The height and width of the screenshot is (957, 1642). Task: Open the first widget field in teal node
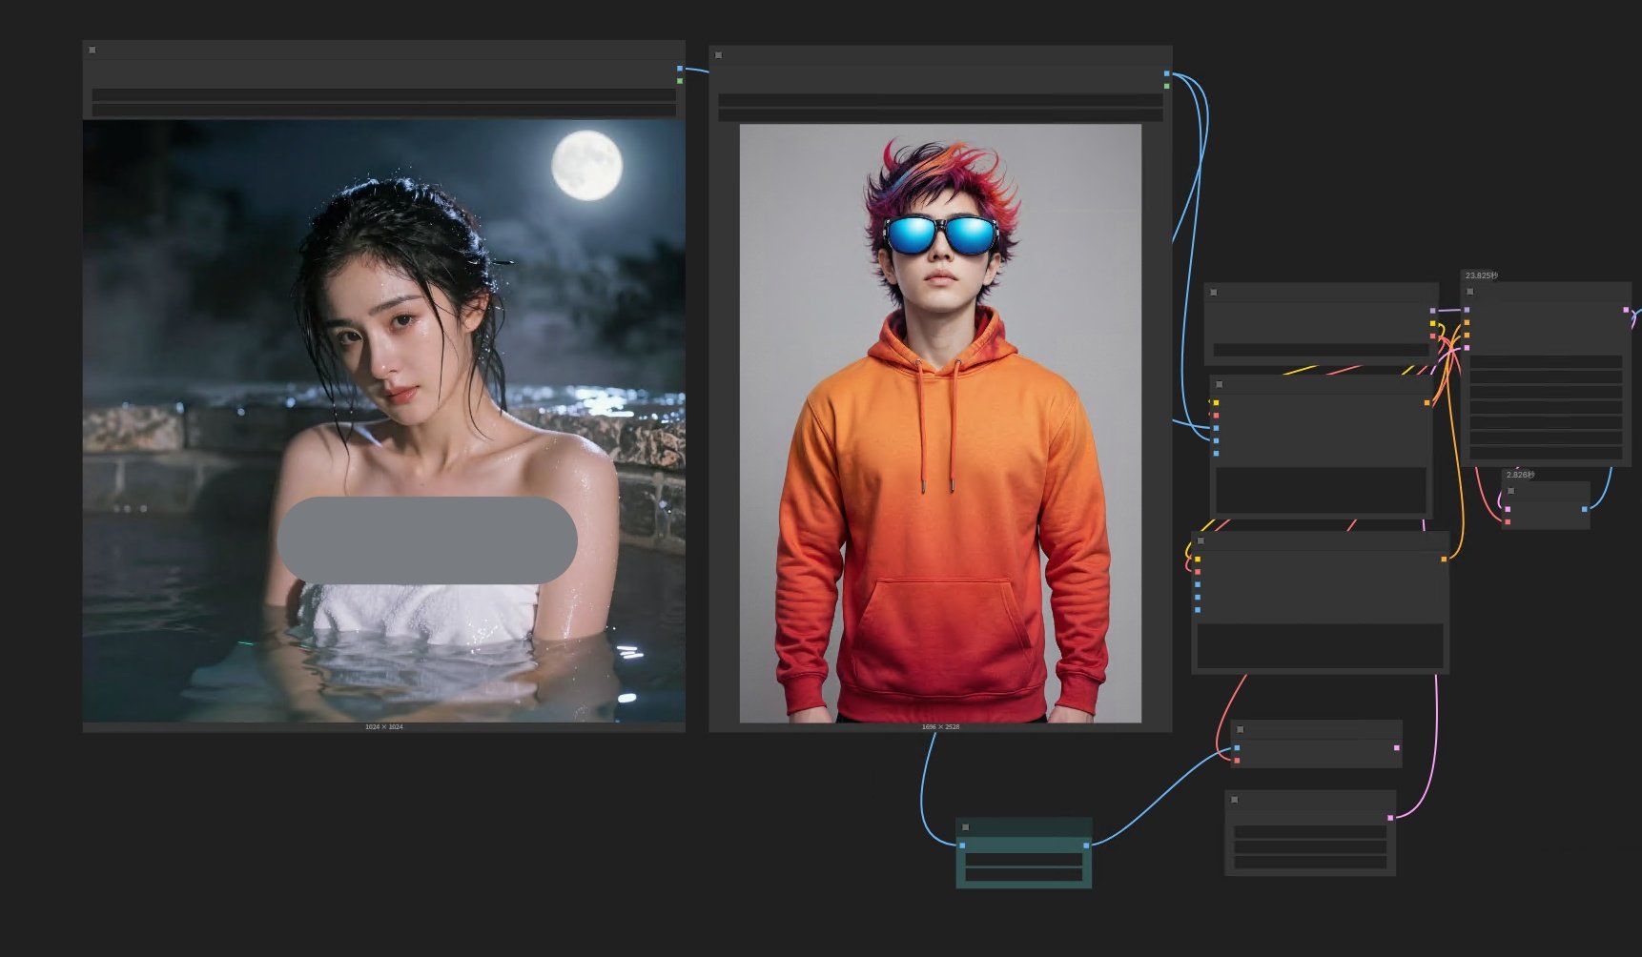point(1023,860)
